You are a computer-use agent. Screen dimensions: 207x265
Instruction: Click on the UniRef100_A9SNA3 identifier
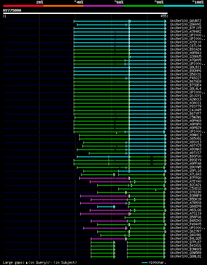[x=186, y=149]
